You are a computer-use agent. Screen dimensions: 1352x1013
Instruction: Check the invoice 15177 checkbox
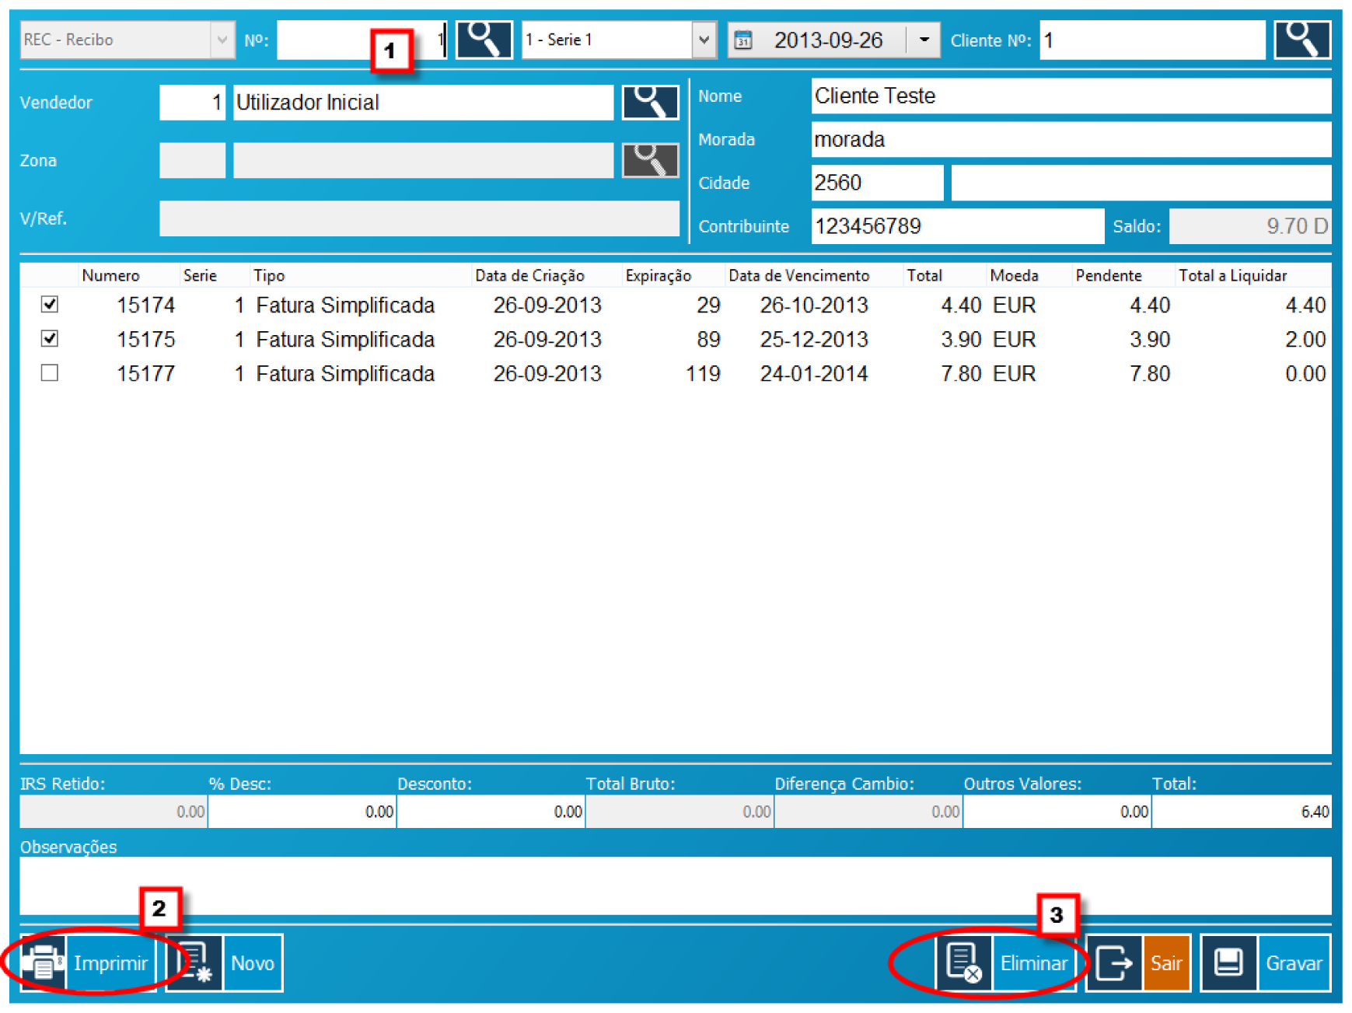(50, 373)
